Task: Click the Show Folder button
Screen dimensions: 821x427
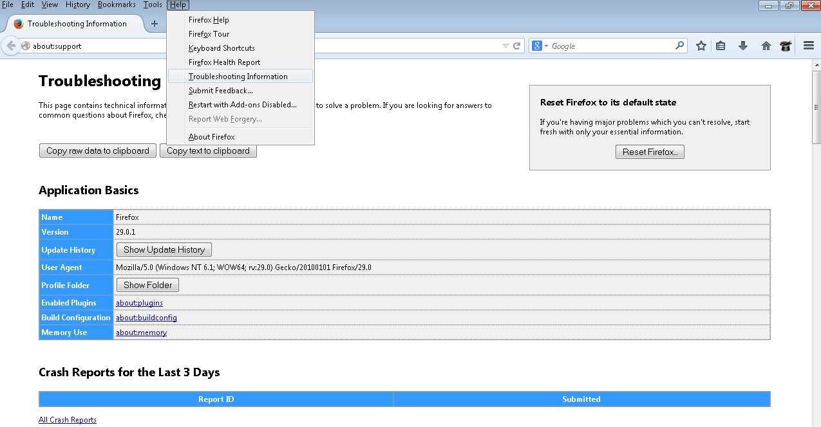Action: click(x=147, y=285)
